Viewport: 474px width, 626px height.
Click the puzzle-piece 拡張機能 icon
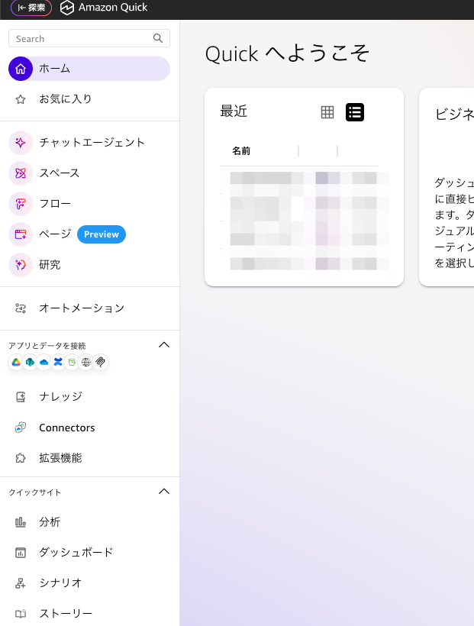click(x=21, y=458)
